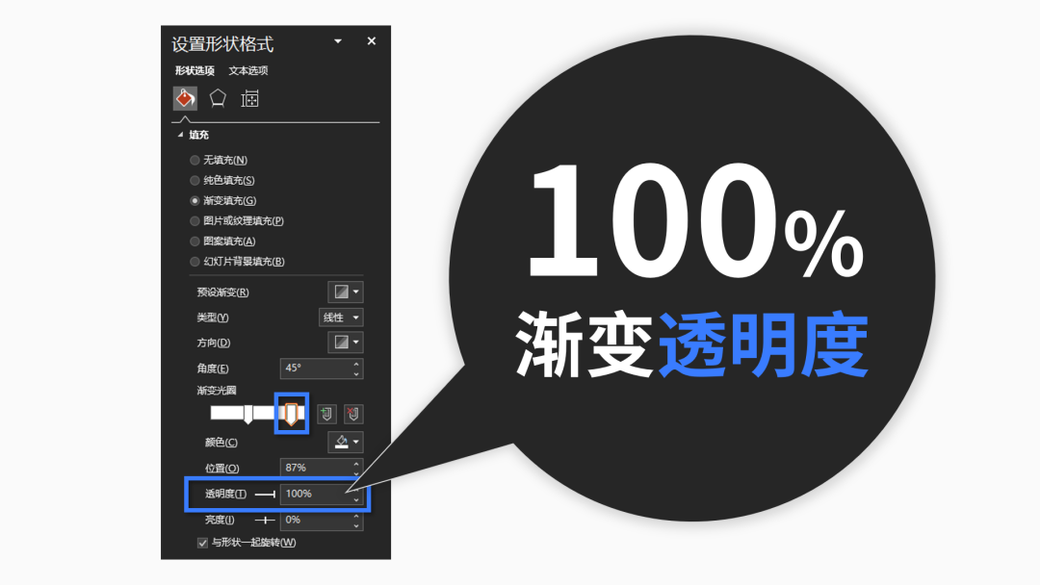Click the add gradient stop button
This screenshot has height=585, width=1040.
pyautogui.click(x=326, y=414)
